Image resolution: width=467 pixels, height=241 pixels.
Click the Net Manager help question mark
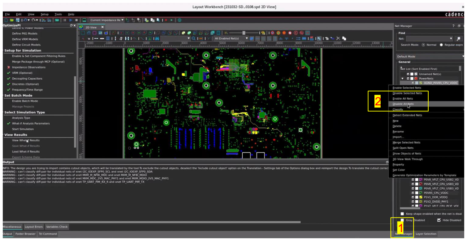point(453,26)
